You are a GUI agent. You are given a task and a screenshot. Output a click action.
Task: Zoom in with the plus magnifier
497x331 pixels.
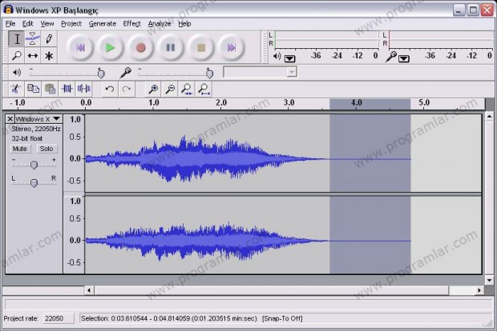coord(153,89)
